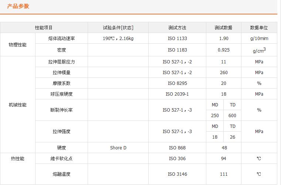This screenshot has height=185, width=281.
Task: Select the ISO 1133 test method cell
Action: (x=177, y=39)
